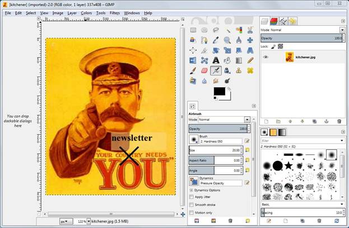Select the Eraser tool

tap(204, 71)
